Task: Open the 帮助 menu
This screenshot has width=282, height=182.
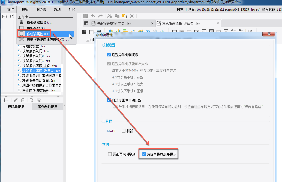Action: pos(57,10)
